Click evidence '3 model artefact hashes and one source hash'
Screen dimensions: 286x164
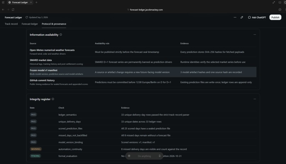tap(211, 72)
